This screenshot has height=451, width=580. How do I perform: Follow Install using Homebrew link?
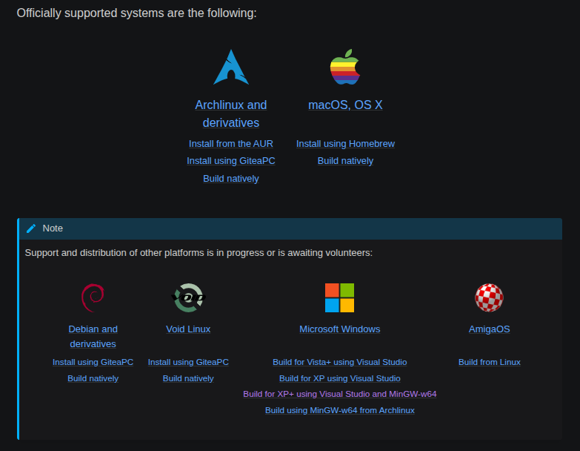tap(345, 143)
